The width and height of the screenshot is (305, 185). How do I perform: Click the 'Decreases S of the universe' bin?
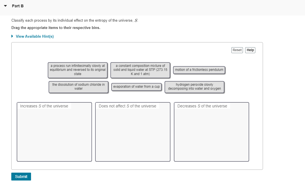[211, 132]
